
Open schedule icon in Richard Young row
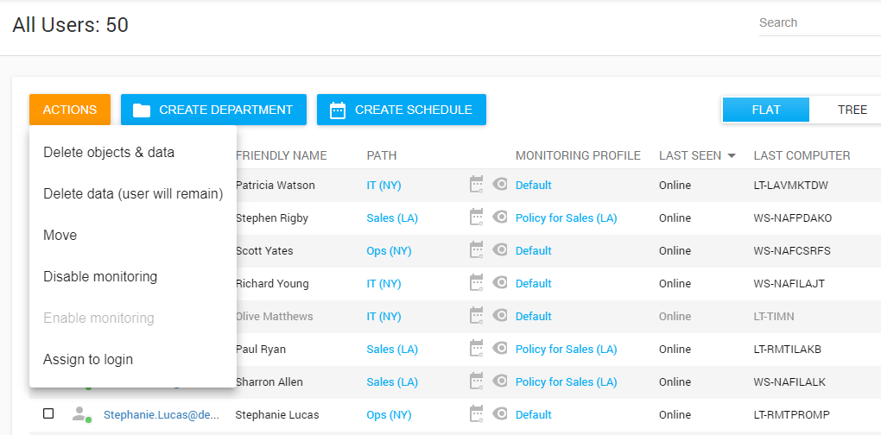click(477, 283)
